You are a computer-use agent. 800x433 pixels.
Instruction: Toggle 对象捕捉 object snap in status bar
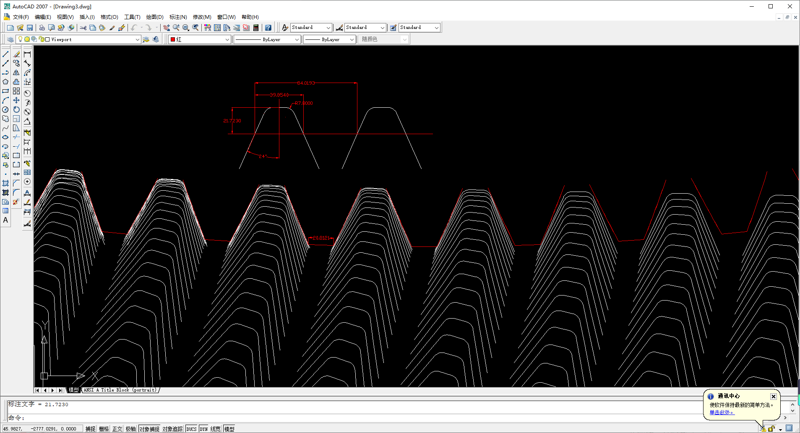pos(149,429)
